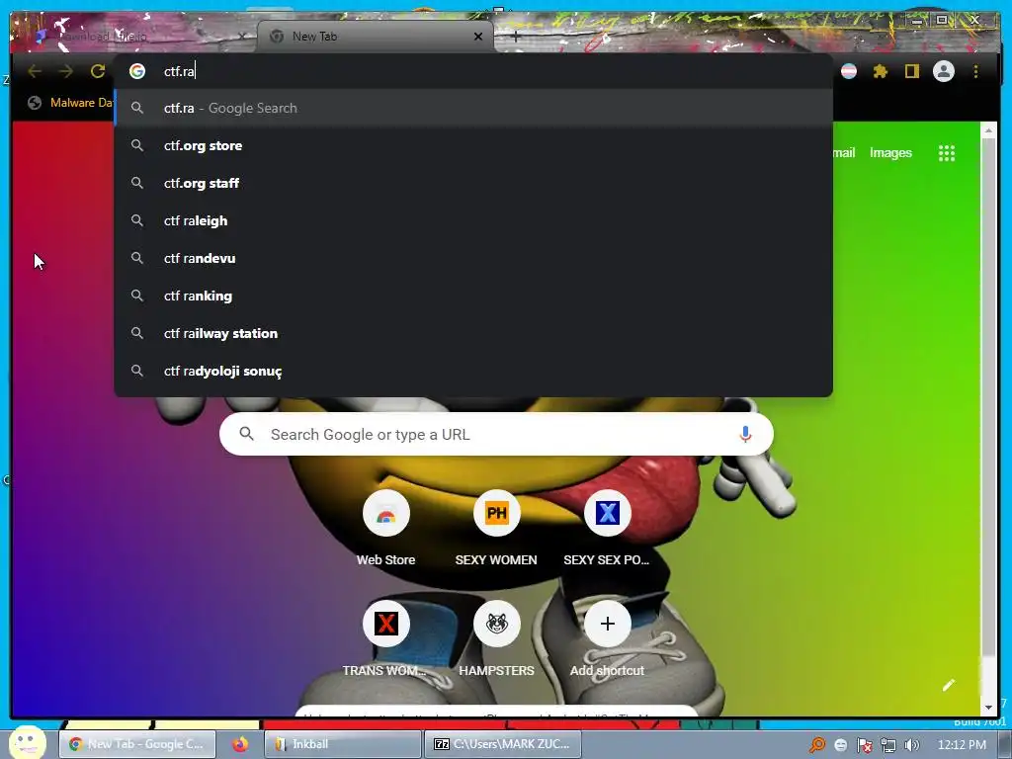Launch Firefox from the taskbar

(240, 744)
